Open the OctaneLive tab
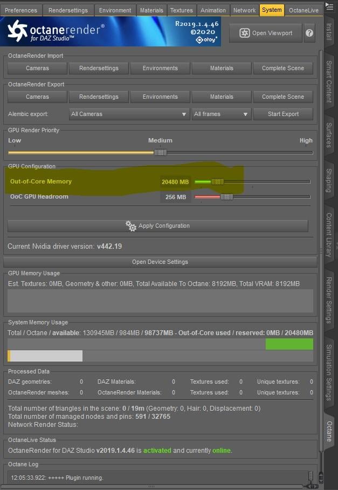This screenshot has height=490, width=338. point(303,10)
